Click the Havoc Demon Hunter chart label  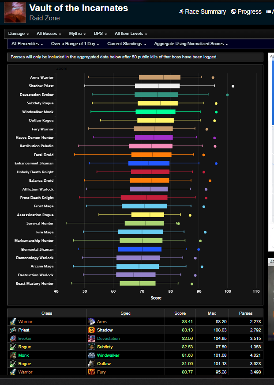34,137
